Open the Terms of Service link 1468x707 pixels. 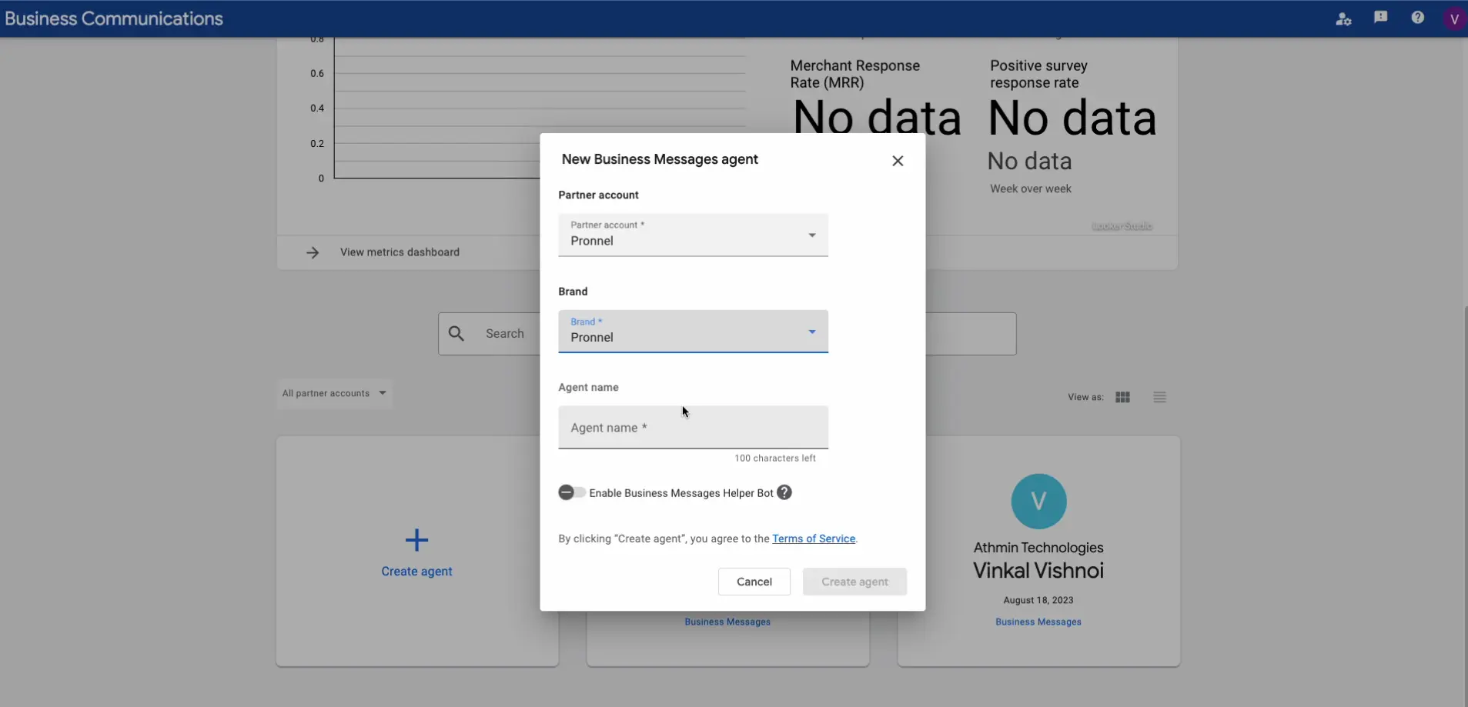(814, 539)
